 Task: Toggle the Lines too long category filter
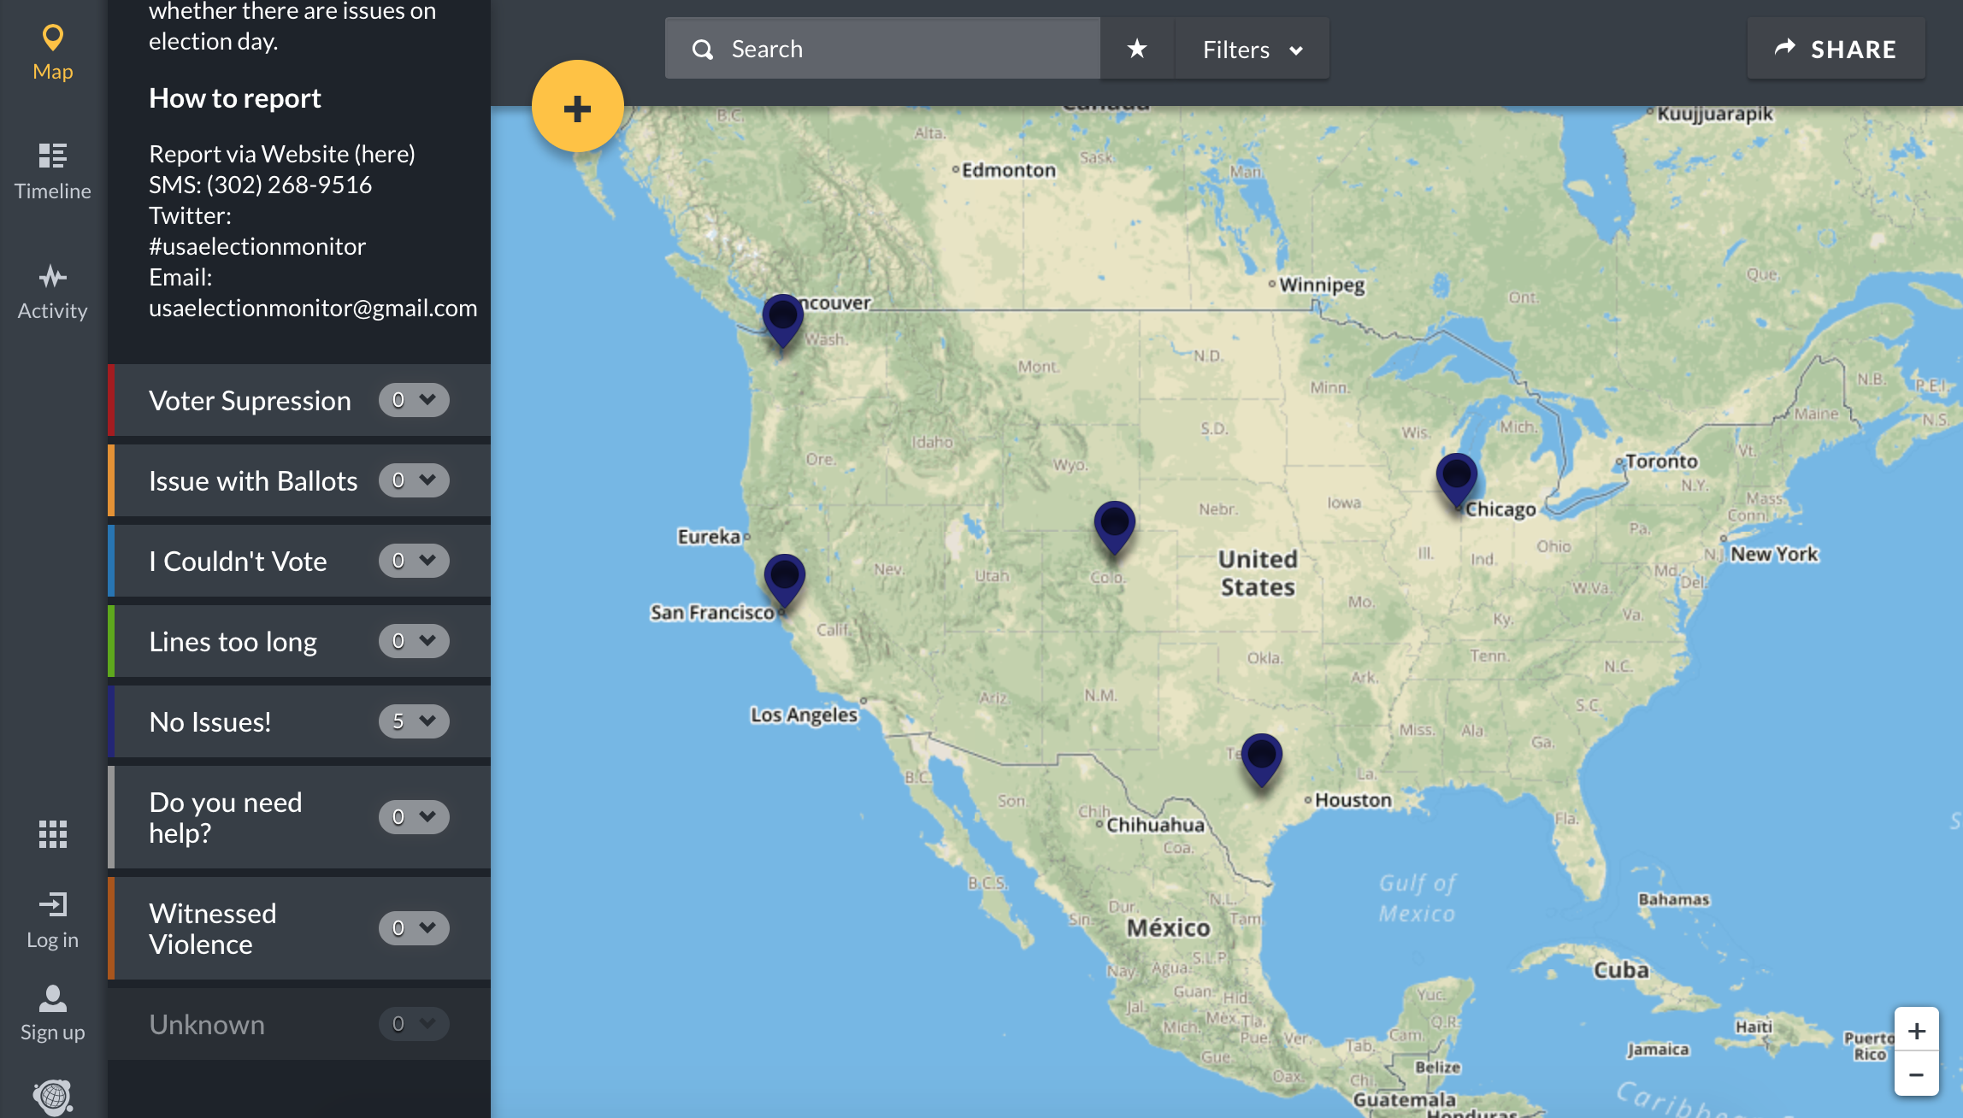233,640
